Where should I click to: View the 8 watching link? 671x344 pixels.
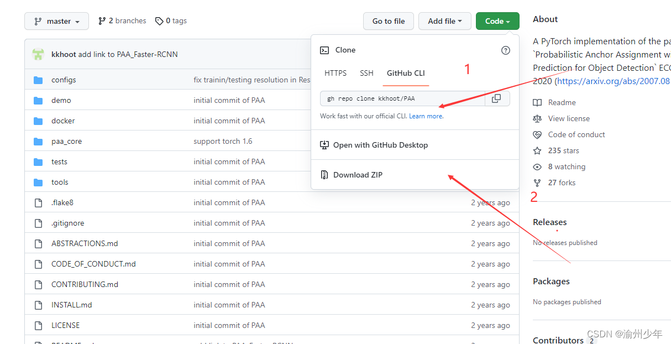[x=559, y=166]
